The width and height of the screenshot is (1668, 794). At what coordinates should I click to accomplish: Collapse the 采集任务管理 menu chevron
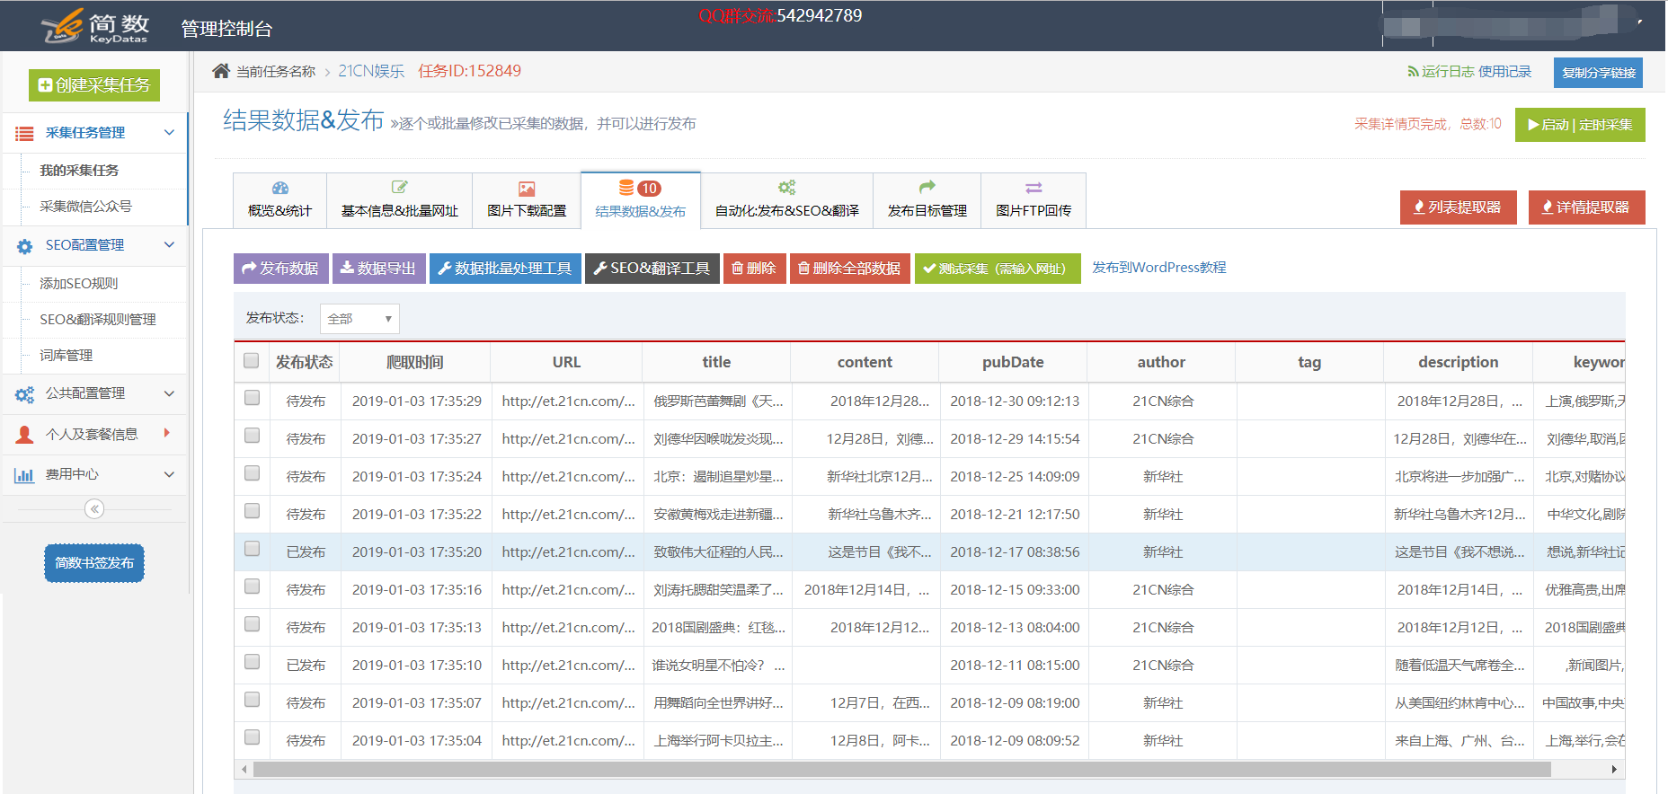click(169, 133)
